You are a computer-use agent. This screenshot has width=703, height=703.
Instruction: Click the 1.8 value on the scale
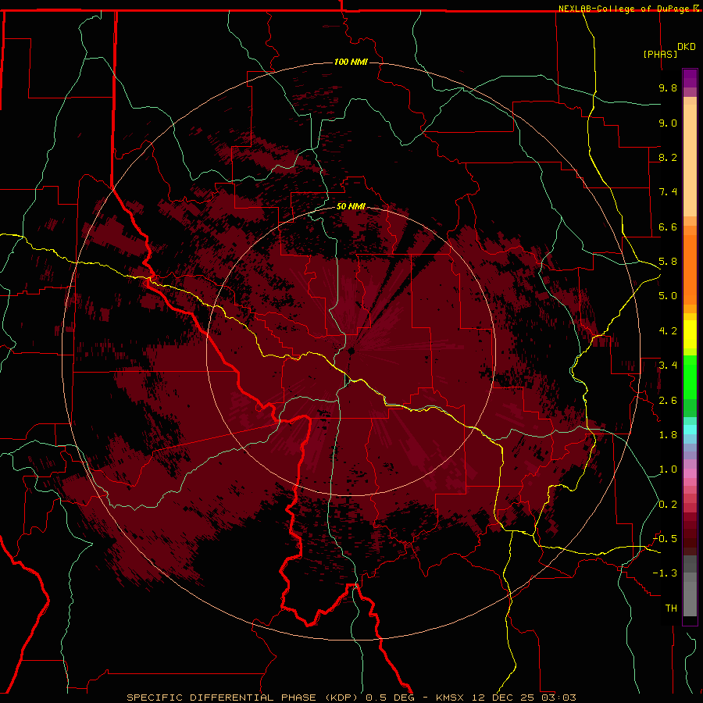668,435
